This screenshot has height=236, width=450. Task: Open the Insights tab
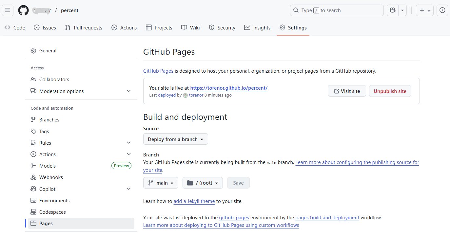[x=257, y=27]
